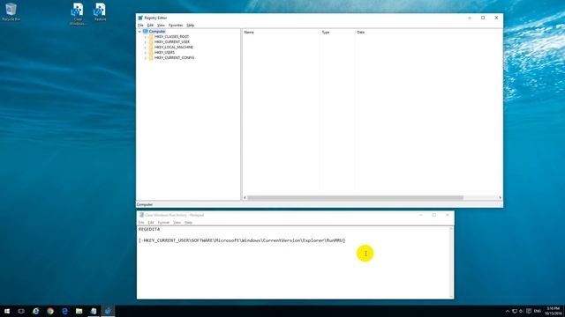Click the RunMRU registry path line in Notepad

pos(242,240)
